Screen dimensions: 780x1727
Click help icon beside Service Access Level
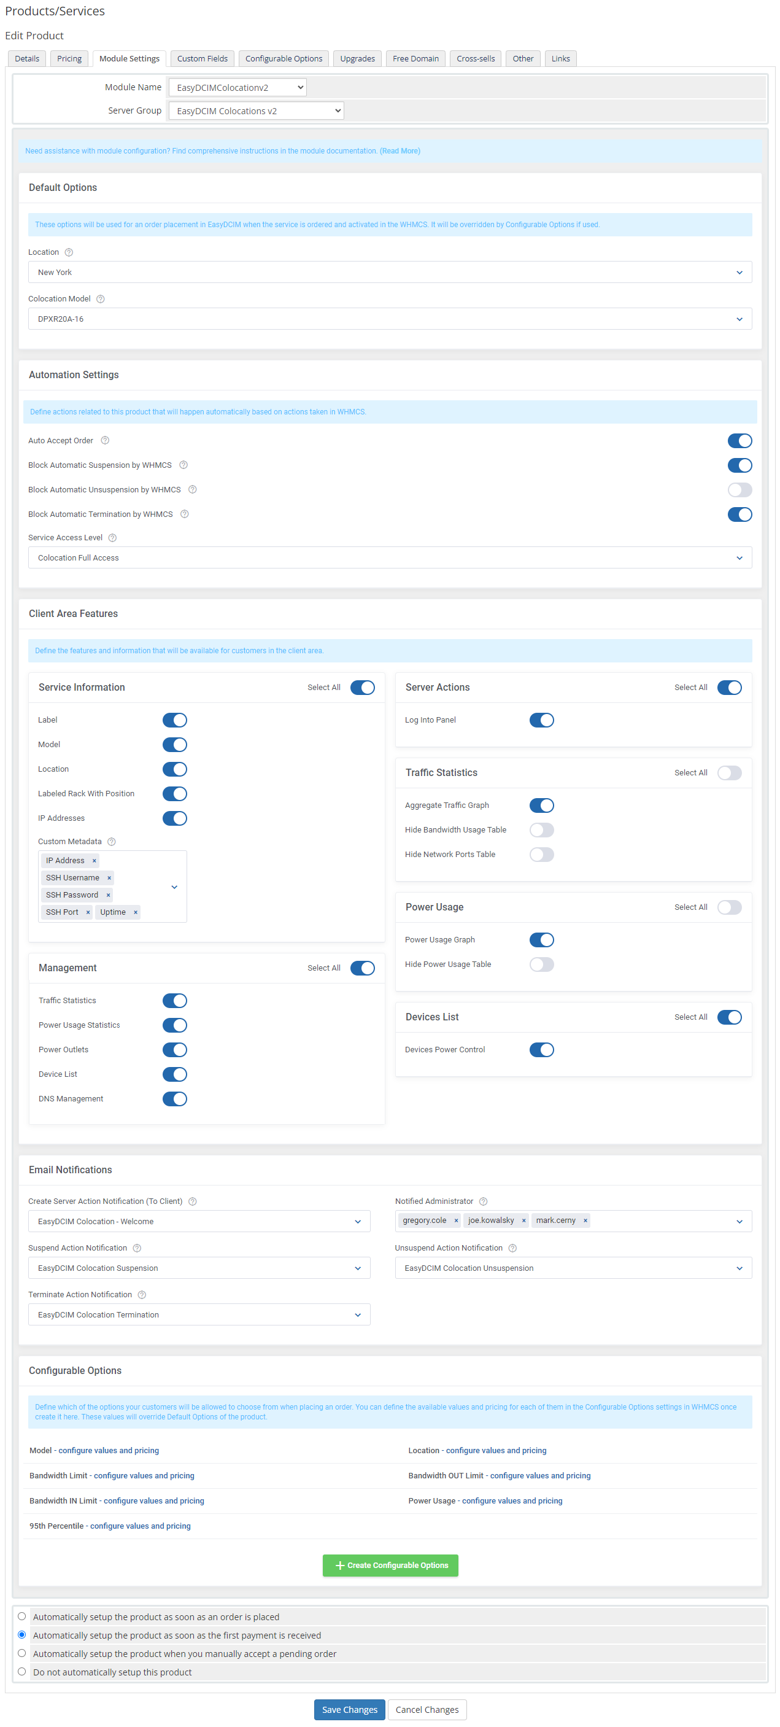[112, 538]
